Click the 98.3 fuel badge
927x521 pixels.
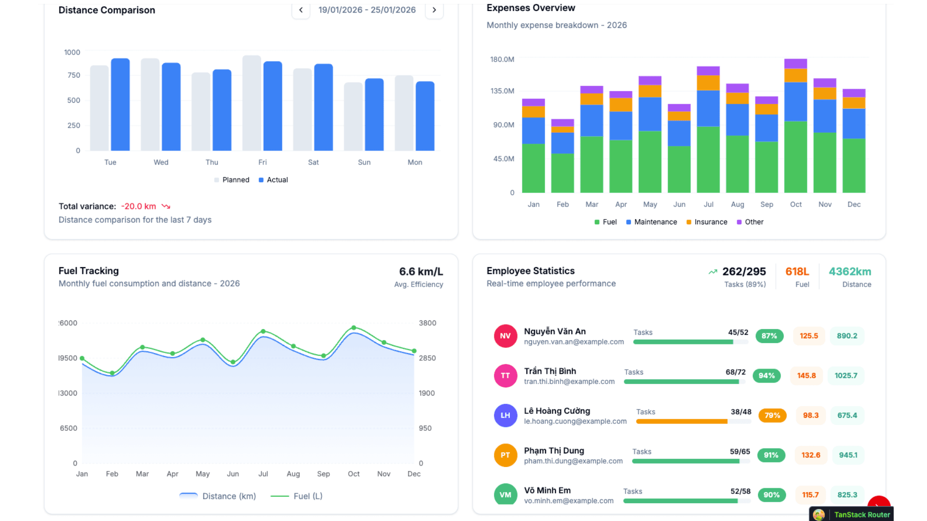811,415
